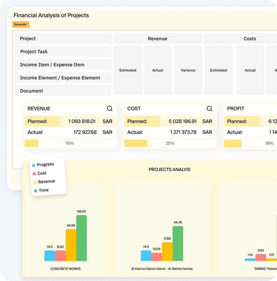Viewport: 277px width, 281px height.
Task: Click DAMAC Towers red Cost bar 3.63
Action: (x=261, y=257)
